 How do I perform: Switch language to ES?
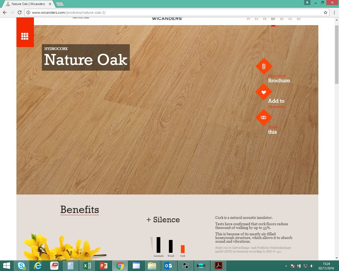coord(256,19)
